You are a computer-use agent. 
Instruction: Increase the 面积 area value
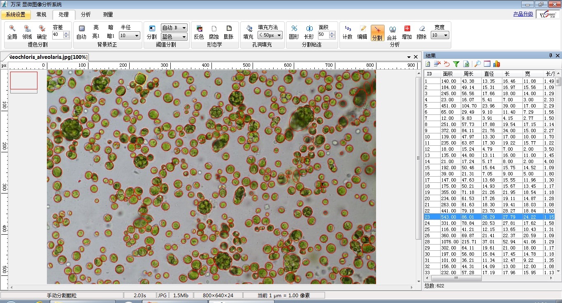click(x=332, y=33)
